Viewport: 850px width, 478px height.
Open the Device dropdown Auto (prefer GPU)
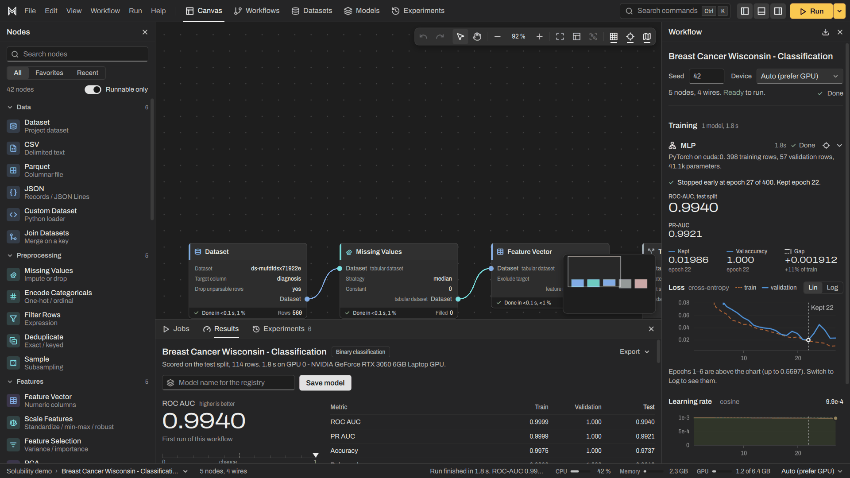(x=800, y=76)
